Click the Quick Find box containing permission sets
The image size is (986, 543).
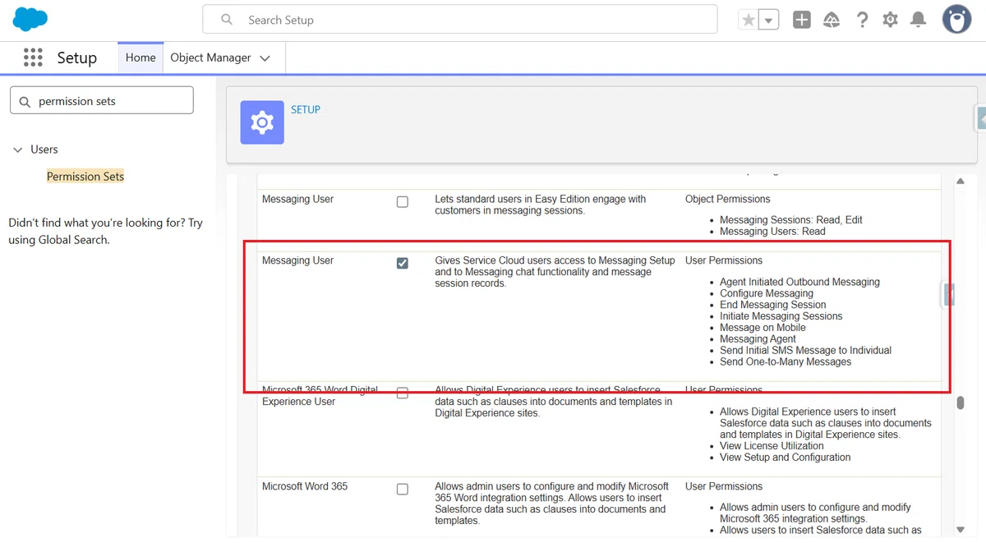click(x=102, y=101)
